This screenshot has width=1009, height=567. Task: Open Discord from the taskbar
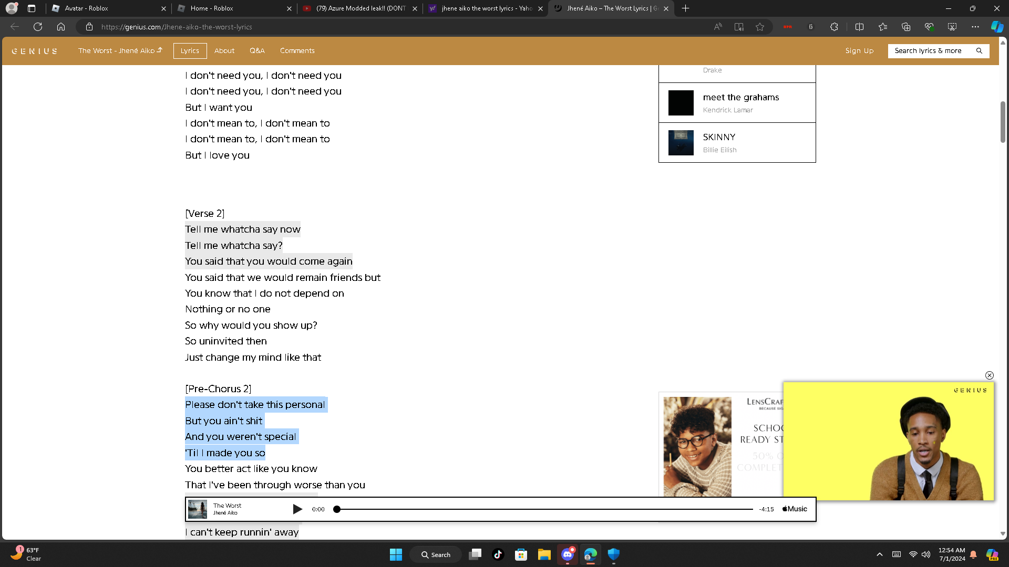tap(568, 554)
